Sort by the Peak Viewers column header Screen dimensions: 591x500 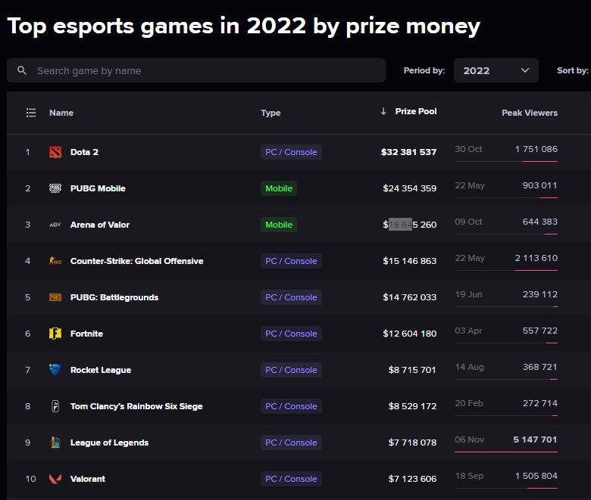coord(529,113)
